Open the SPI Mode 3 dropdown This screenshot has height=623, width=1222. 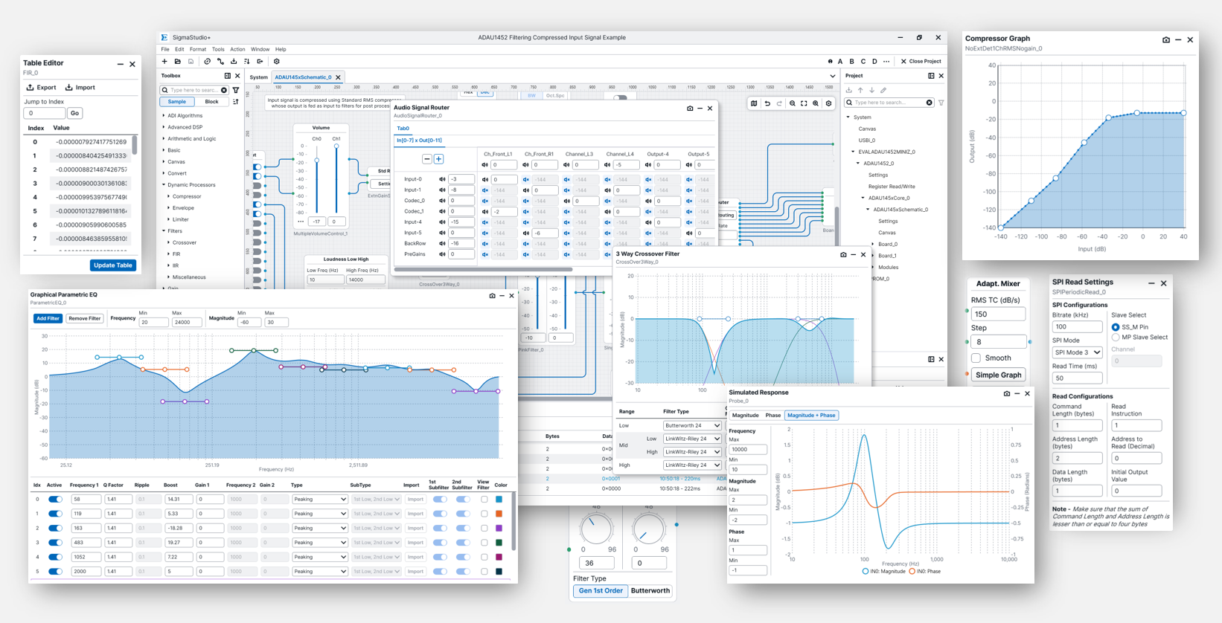click(1077, 352)
